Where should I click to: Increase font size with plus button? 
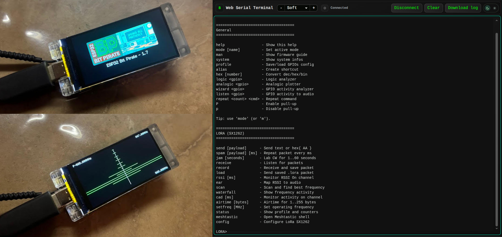(x=314, y=8)
